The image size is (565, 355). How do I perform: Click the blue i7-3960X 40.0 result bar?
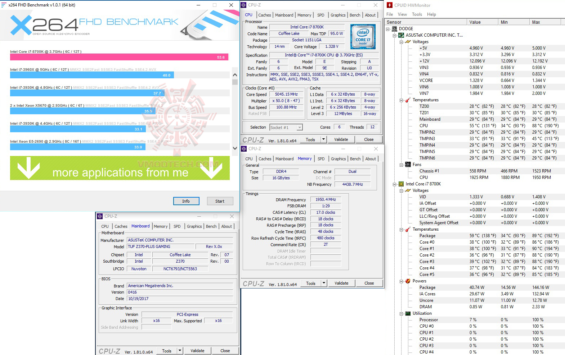pos(92,75)
